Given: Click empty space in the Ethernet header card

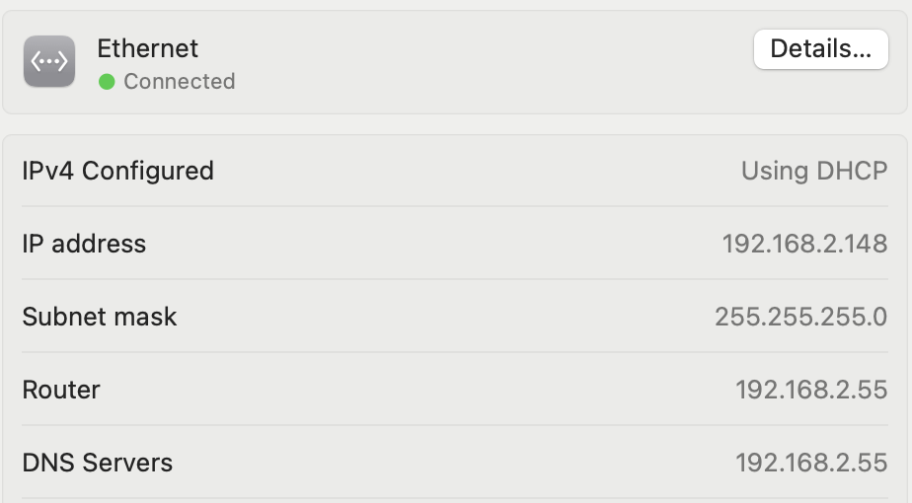Looking at the screenshot, I should point(494,62).
